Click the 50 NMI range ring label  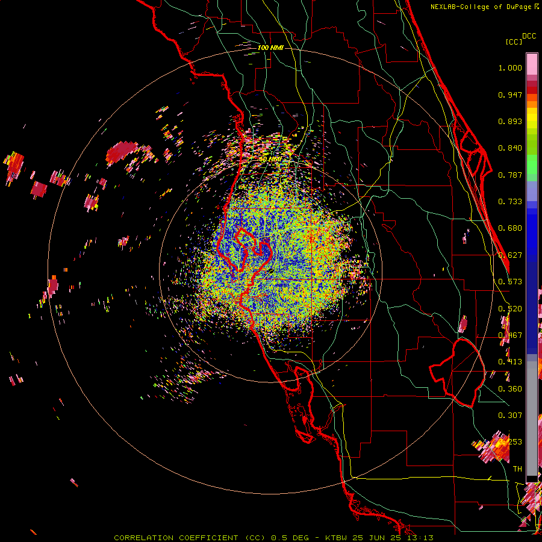[270, 159]
